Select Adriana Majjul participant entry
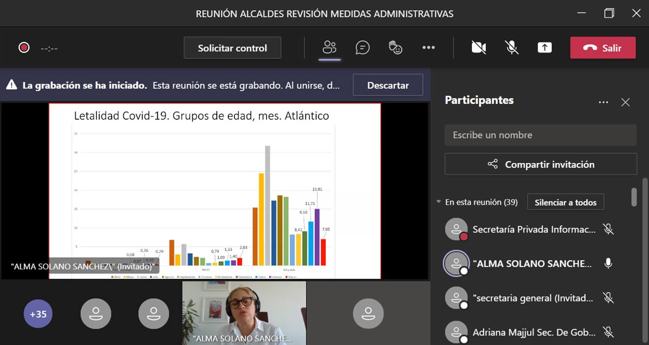This screenshot has height=345, width=649. pyautogui.click(x=533, y=332)
